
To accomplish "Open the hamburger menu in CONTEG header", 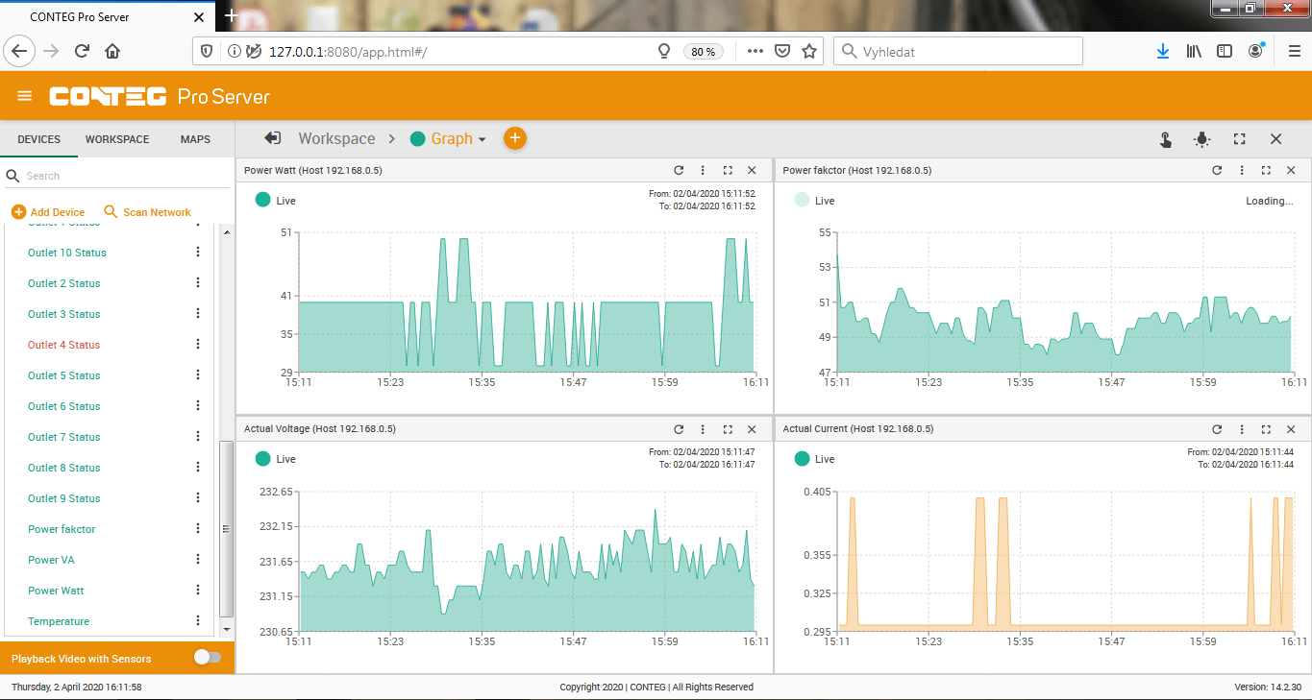I will coord(25,96).
